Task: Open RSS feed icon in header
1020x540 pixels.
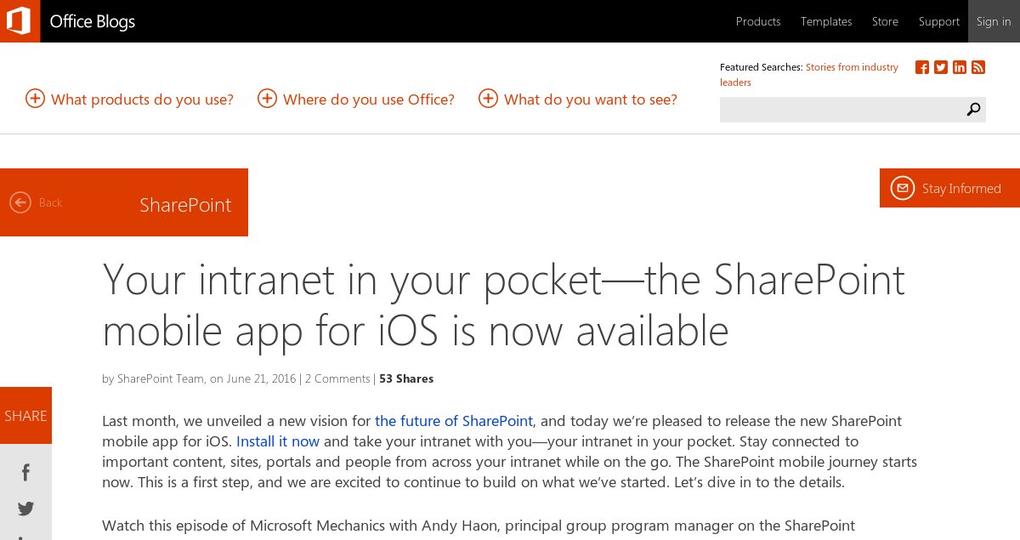Action: [x=978, y=67]
